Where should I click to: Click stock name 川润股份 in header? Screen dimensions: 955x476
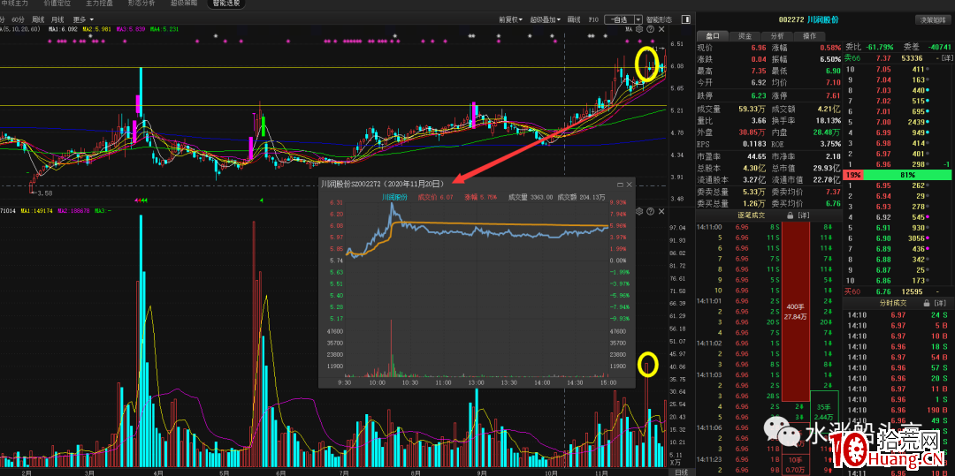pyautogui.click(x=823, y=19)
